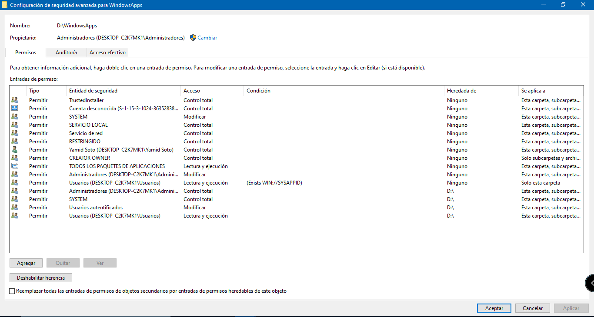The image size is (594, 317).
Task: Click the folder icon in the title bar
Action: coord(4,5)
